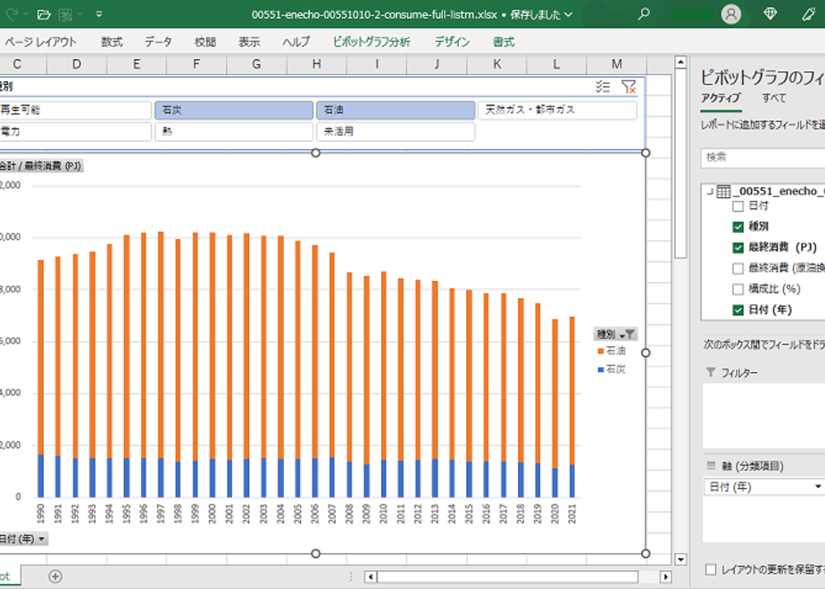The image size is (825, 589).
Task: Open the ヘルプ tab
Action: coord(296,42)
